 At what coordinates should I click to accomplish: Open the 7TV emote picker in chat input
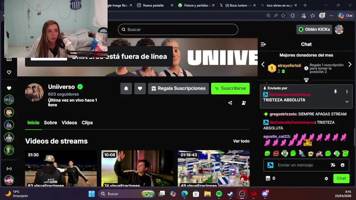pos(333,165)
